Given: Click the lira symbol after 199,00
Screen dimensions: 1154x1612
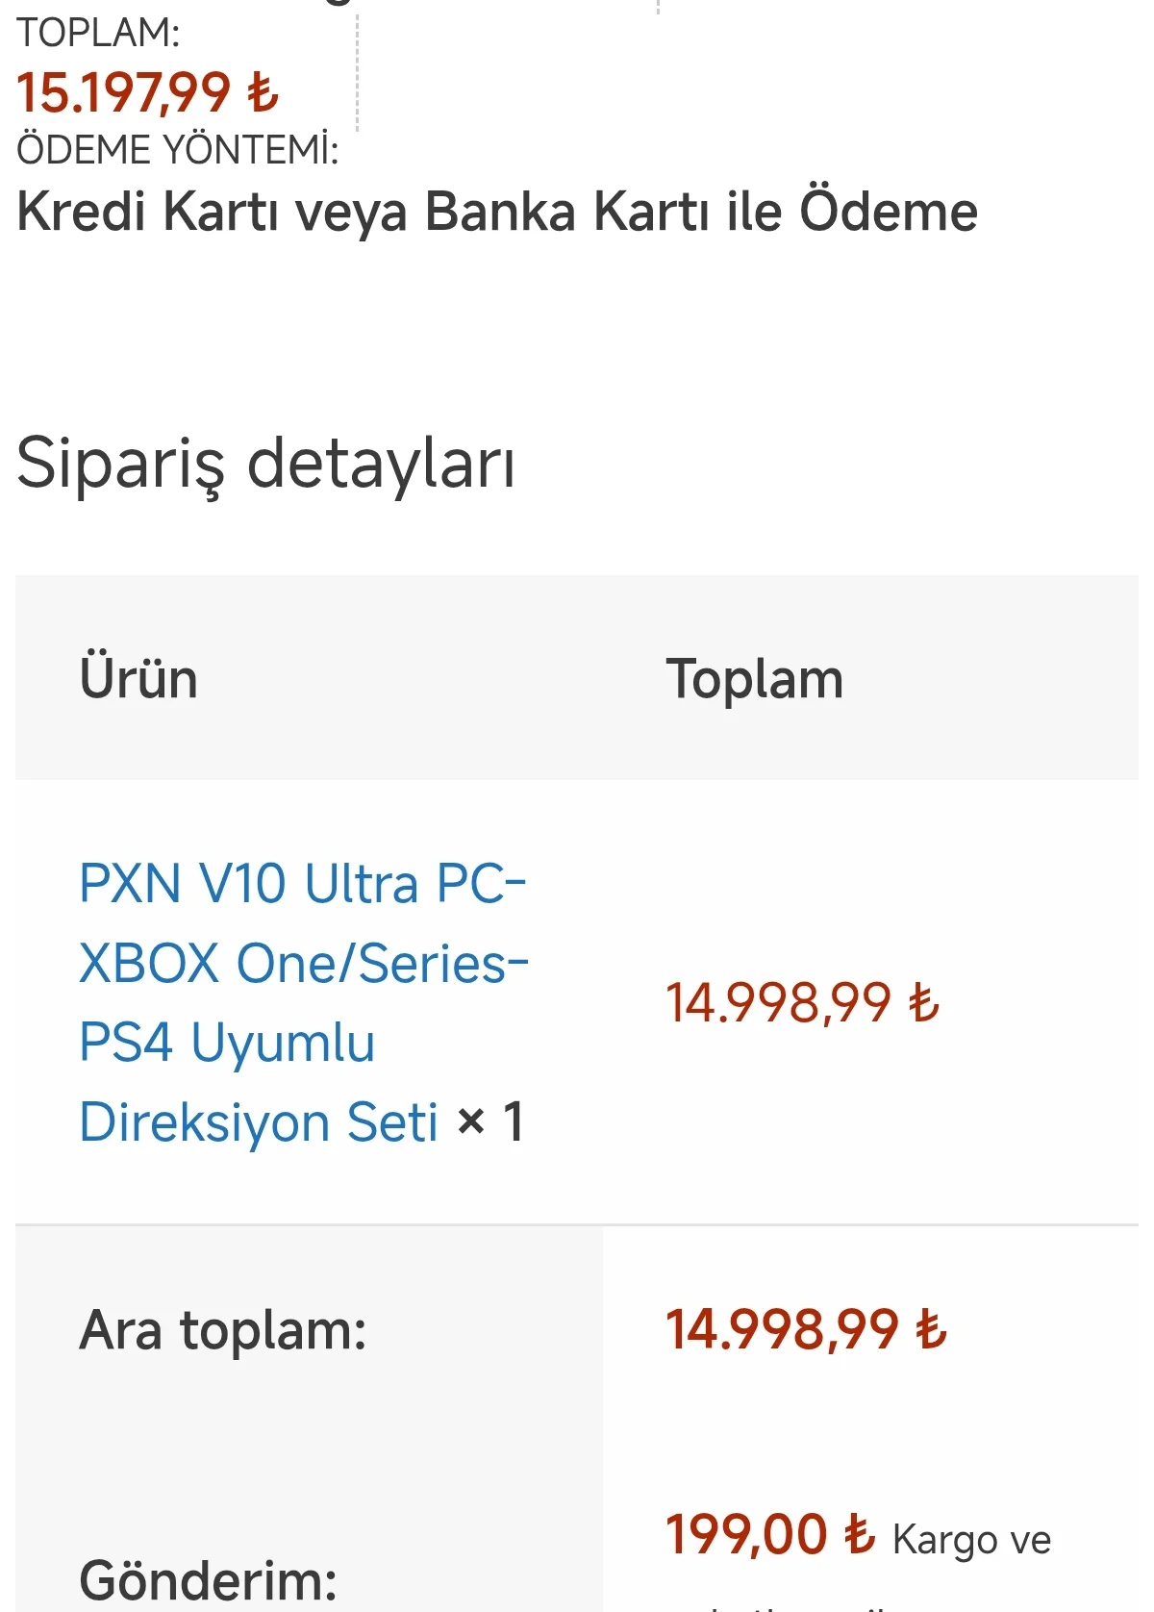Looking at the screenshot, I should (x=859, y=1534).
